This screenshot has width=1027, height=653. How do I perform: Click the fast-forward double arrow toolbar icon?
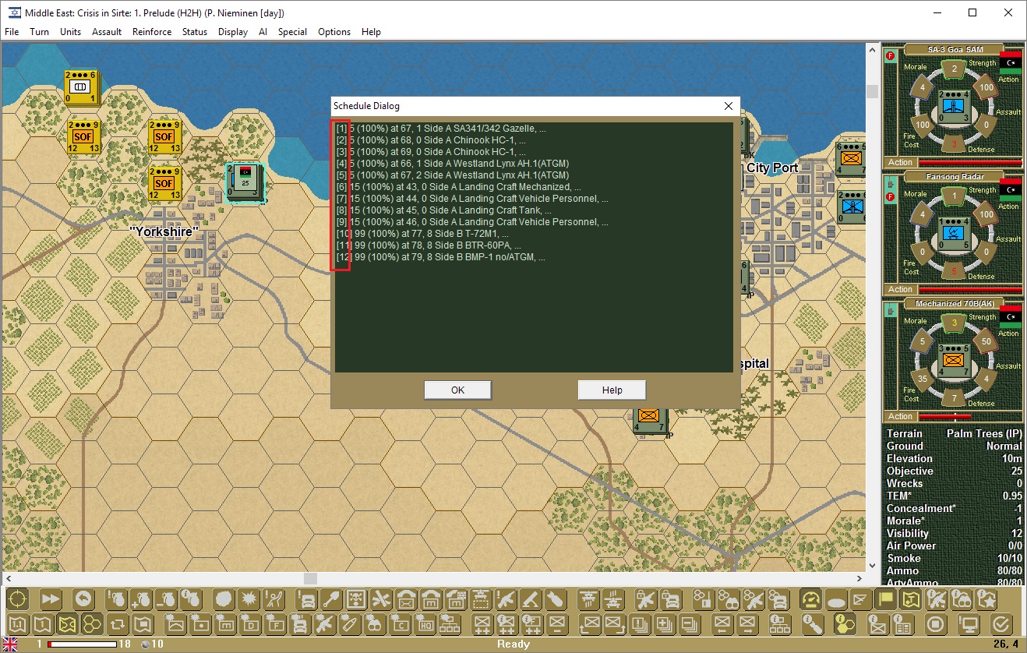[x=51, y=599]
